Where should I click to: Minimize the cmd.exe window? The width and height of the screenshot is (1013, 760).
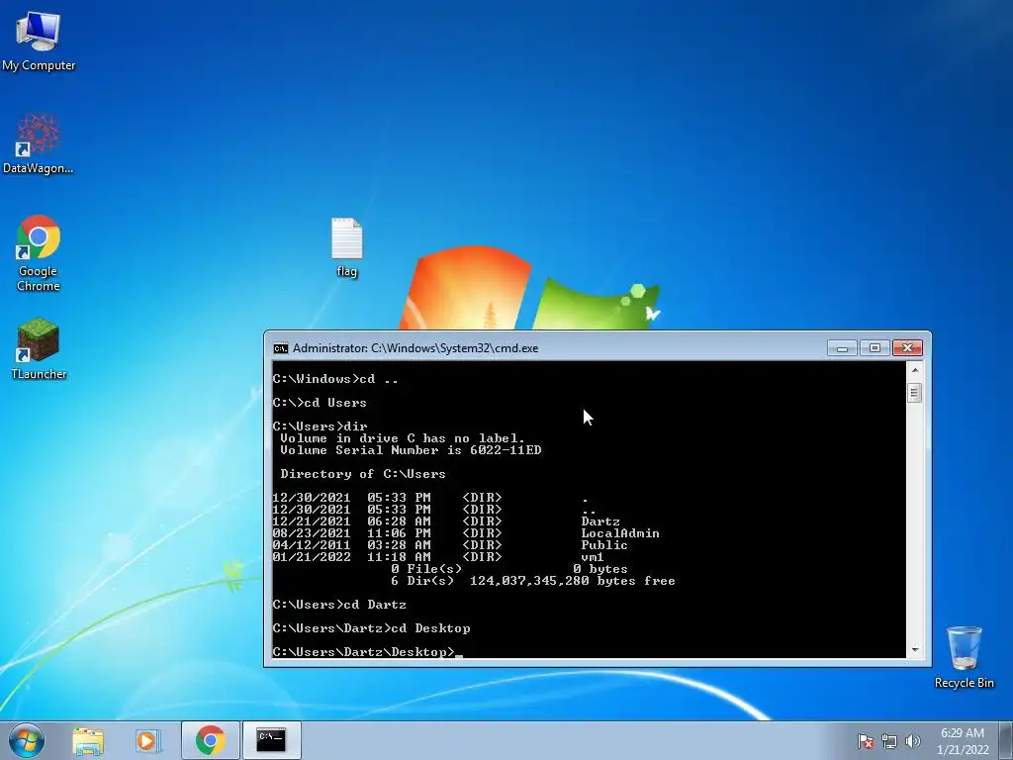842,348
